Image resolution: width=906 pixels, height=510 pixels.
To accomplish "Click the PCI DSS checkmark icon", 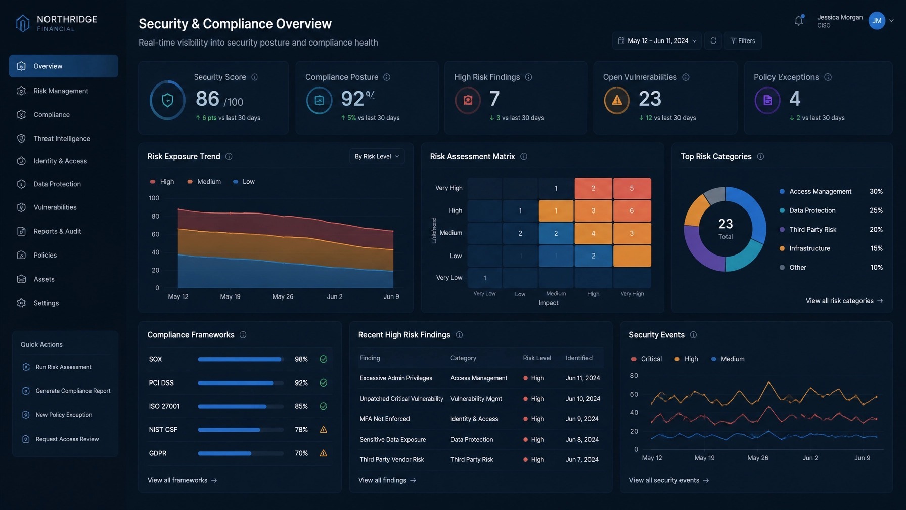I will point(324,383).
